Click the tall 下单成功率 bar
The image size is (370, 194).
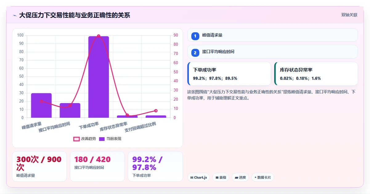99,77
